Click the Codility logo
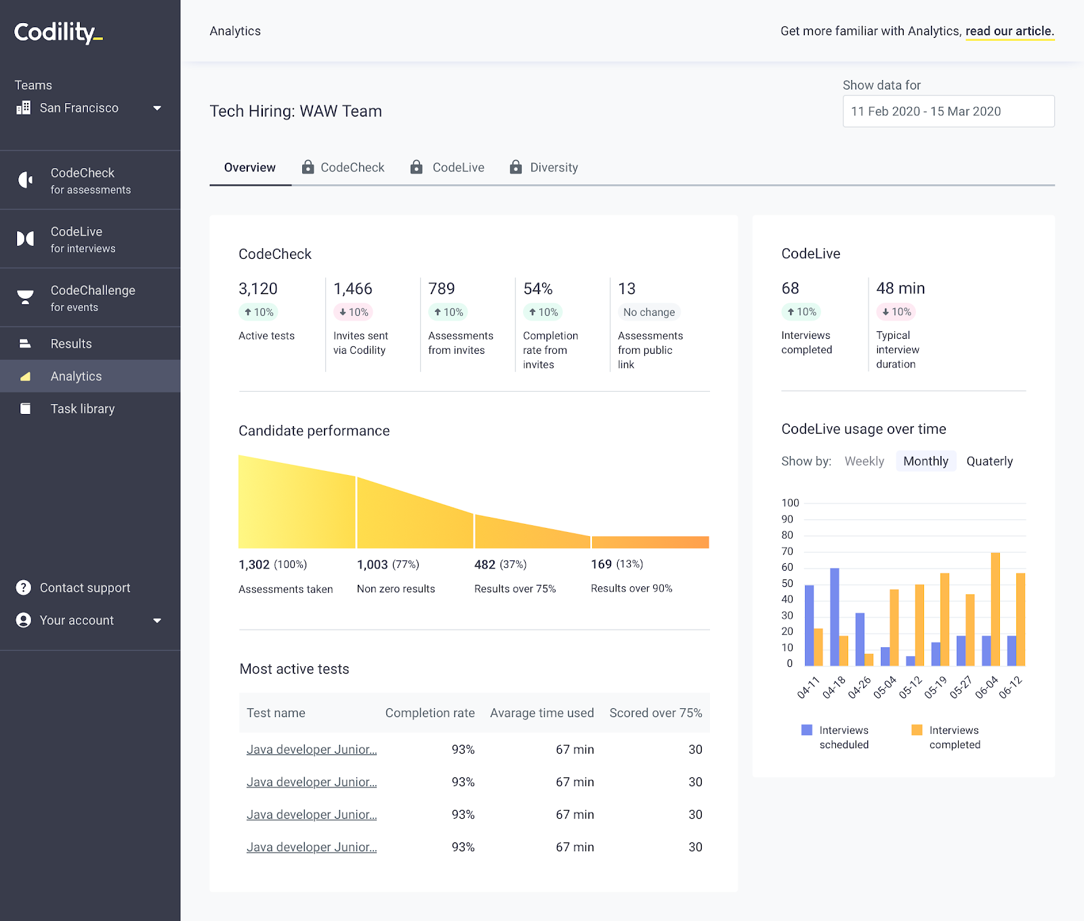The height and width of the screenshot is (921, 1084). click(x=58, y=32)
